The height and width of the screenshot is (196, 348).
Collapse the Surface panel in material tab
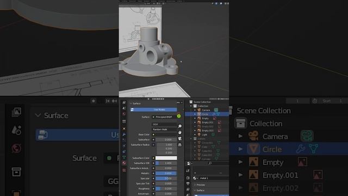131,103
